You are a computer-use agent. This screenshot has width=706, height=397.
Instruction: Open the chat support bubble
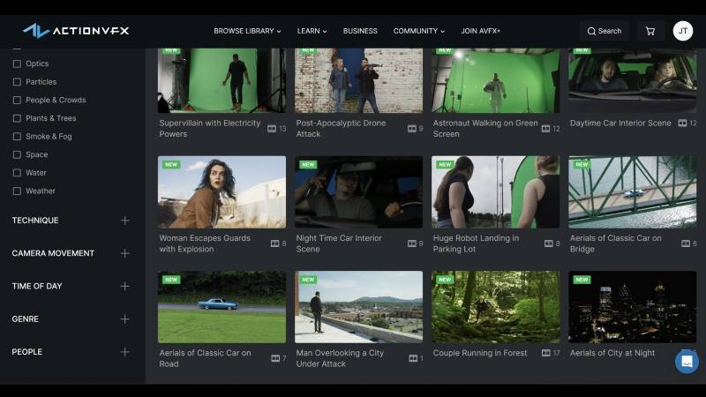click(x=687, y=361)
